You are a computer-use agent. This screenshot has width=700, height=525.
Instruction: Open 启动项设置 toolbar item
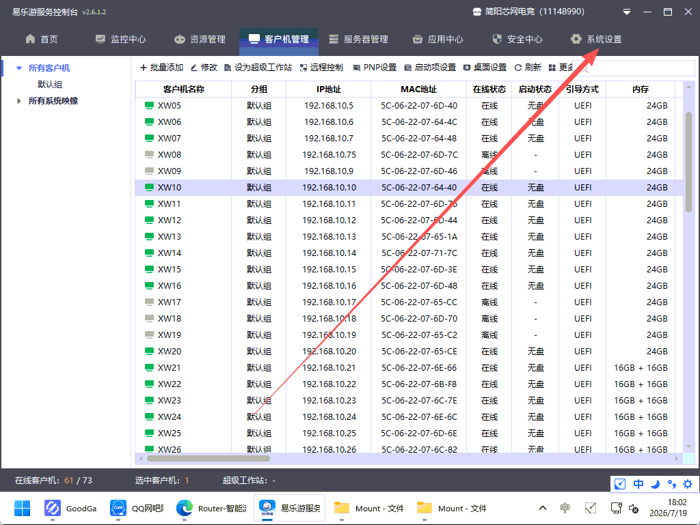coord(430,68)
